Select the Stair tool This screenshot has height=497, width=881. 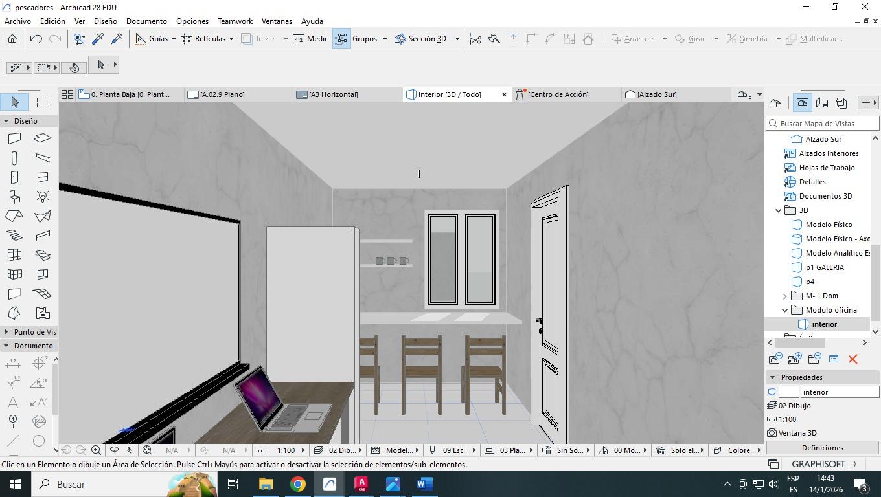point(14,236)
